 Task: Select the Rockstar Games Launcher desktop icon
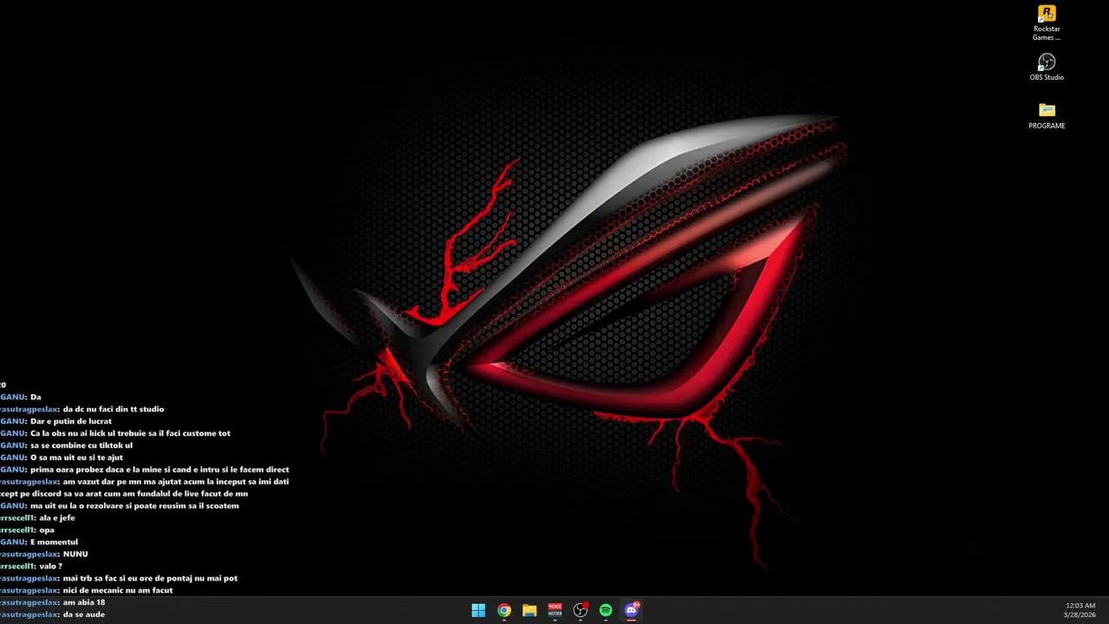click(1047, 23)
